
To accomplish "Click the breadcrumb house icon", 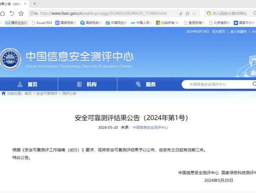I will coord(4,93).
